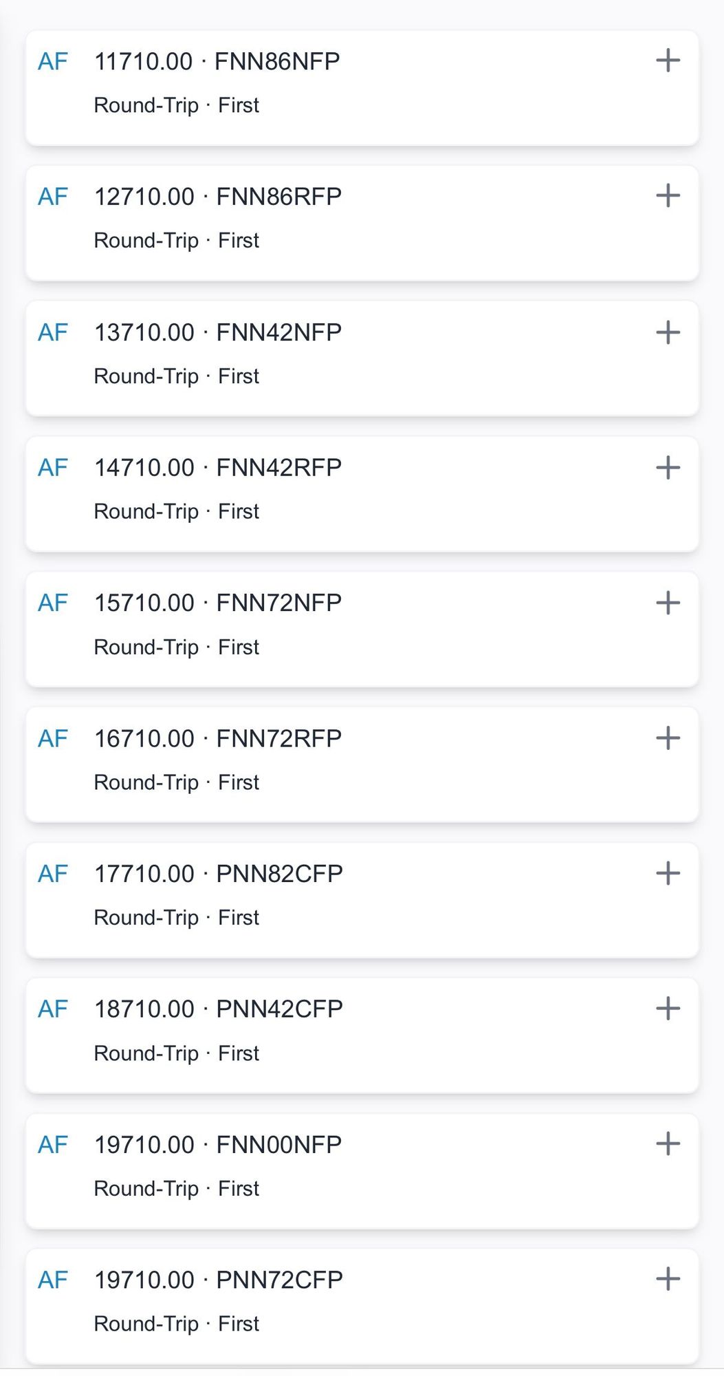Click AF airline code on 16710.00 fare

(x=53, y=738)
